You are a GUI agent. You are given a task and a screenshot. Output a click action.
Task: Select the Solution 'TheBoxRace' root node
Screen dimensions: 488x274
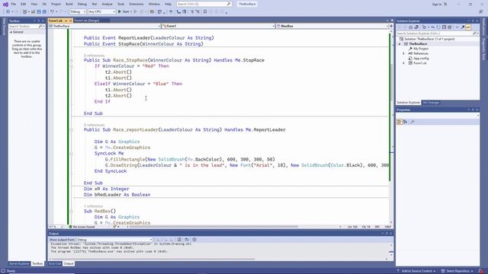coord(429,39)
